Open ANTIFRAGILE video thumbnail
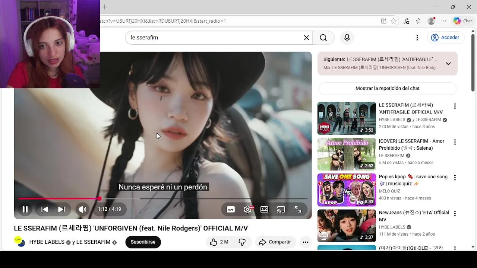477x268 pixels. pyautogui.click(x=347, y=118)
